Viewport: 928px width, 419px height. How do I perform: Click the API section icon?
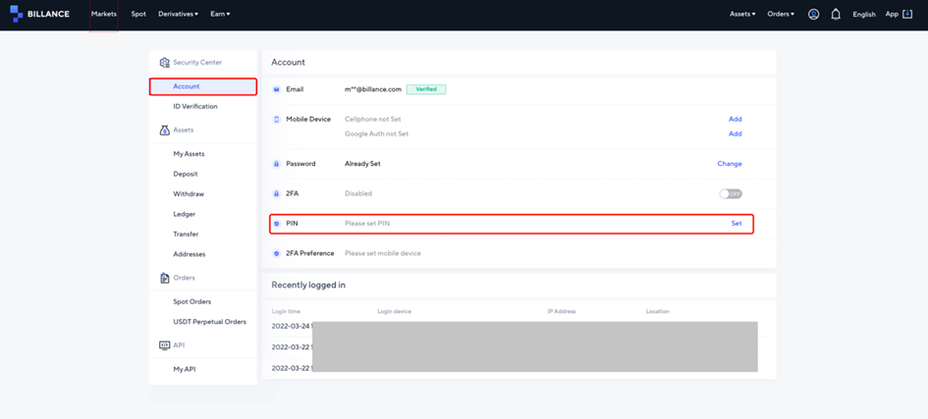click(164, 345)
